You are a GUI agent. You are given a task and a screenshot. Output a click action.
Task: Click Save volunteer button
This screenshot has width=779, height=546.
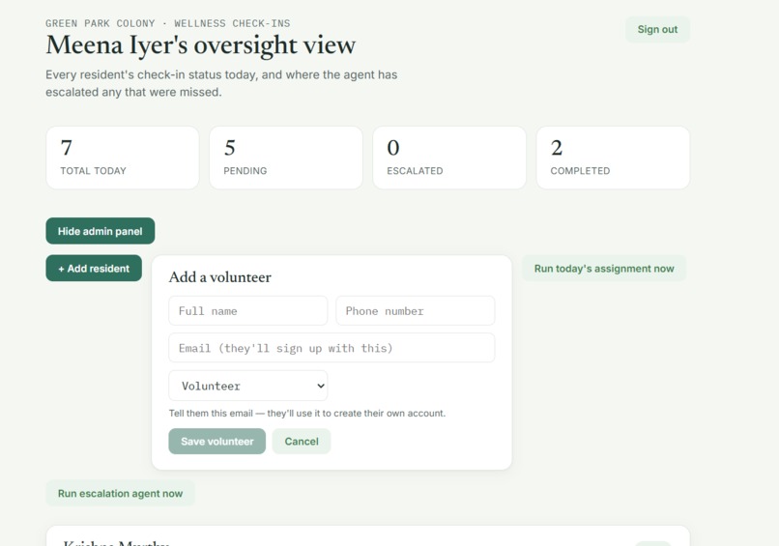pyautogui.click(x=217, y=442)
